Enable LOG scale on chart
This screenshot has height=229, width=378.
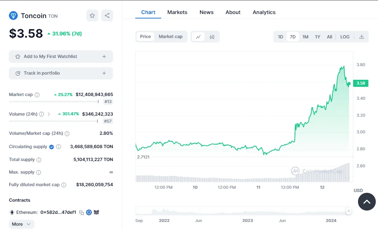click(345, 37)
